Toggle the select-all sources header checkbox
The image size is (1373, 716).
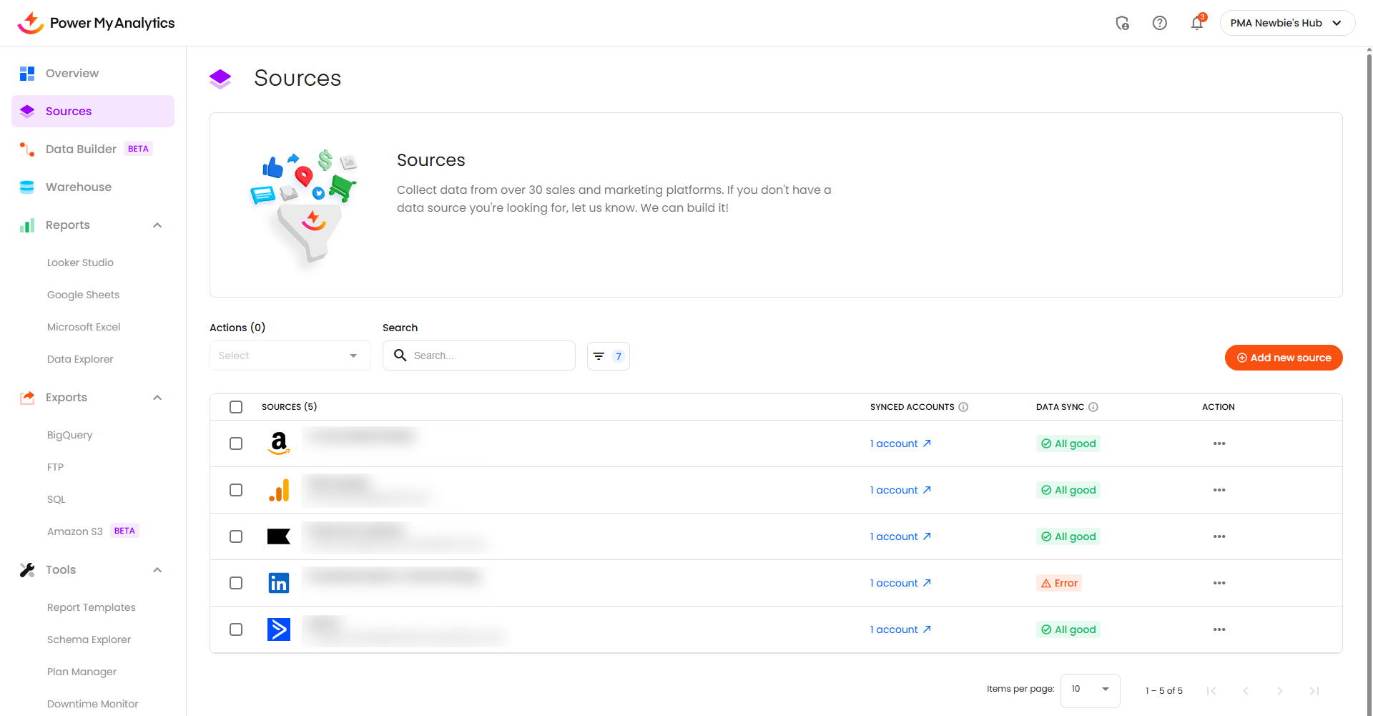coord(236,407)
